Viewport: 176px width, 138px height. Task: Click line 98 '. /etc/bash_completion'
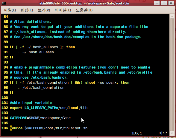41,88
